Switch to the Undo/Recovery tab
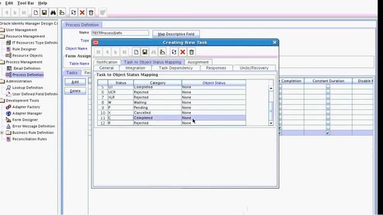 click(x=254, y=68)
